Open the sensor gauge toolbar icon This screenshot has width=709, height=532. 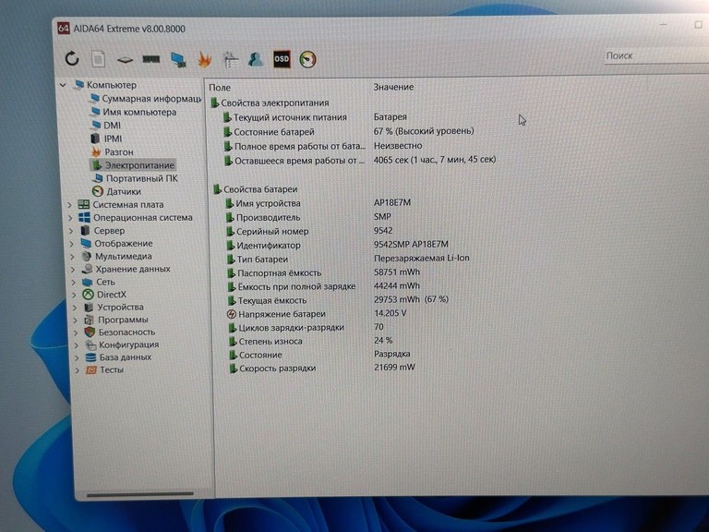(x=308, y=59)
